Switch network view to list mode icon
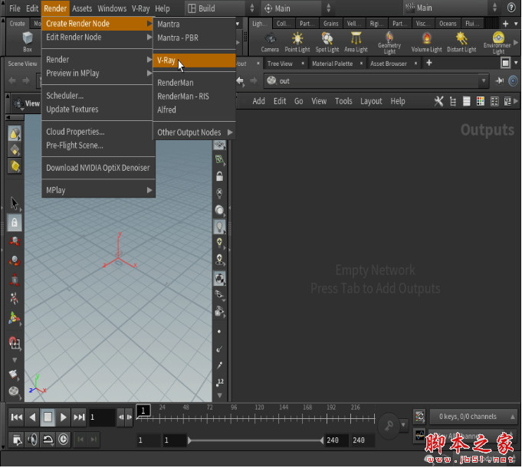 pyautogui.click(x=466, y=101)
